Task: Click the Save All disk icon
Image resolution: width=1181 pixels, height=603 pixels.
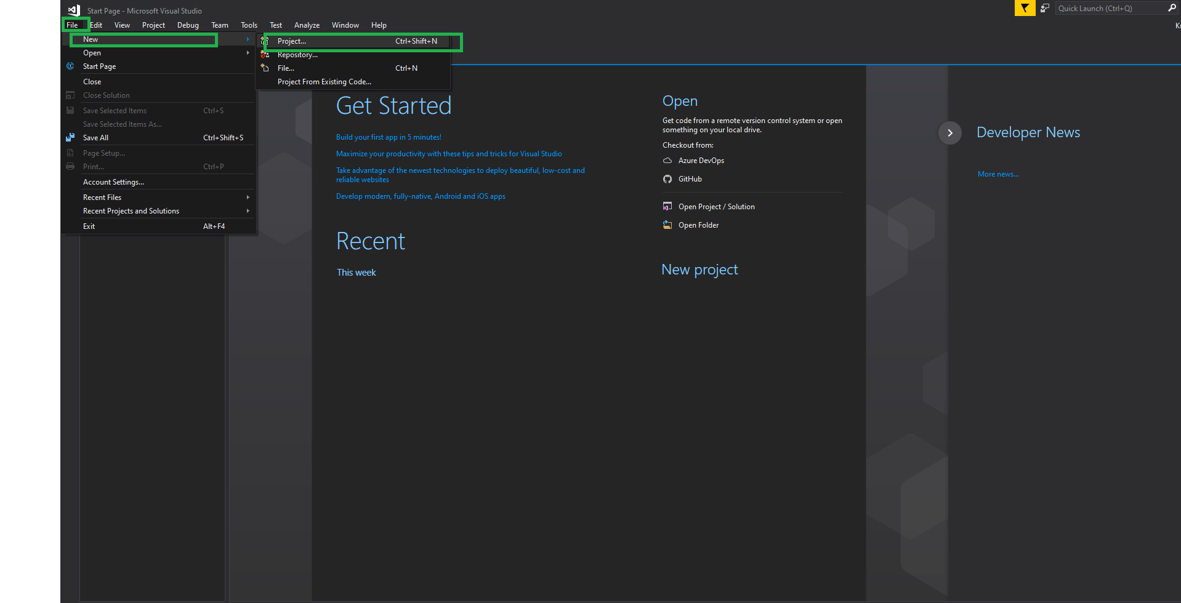Action: 70,137
